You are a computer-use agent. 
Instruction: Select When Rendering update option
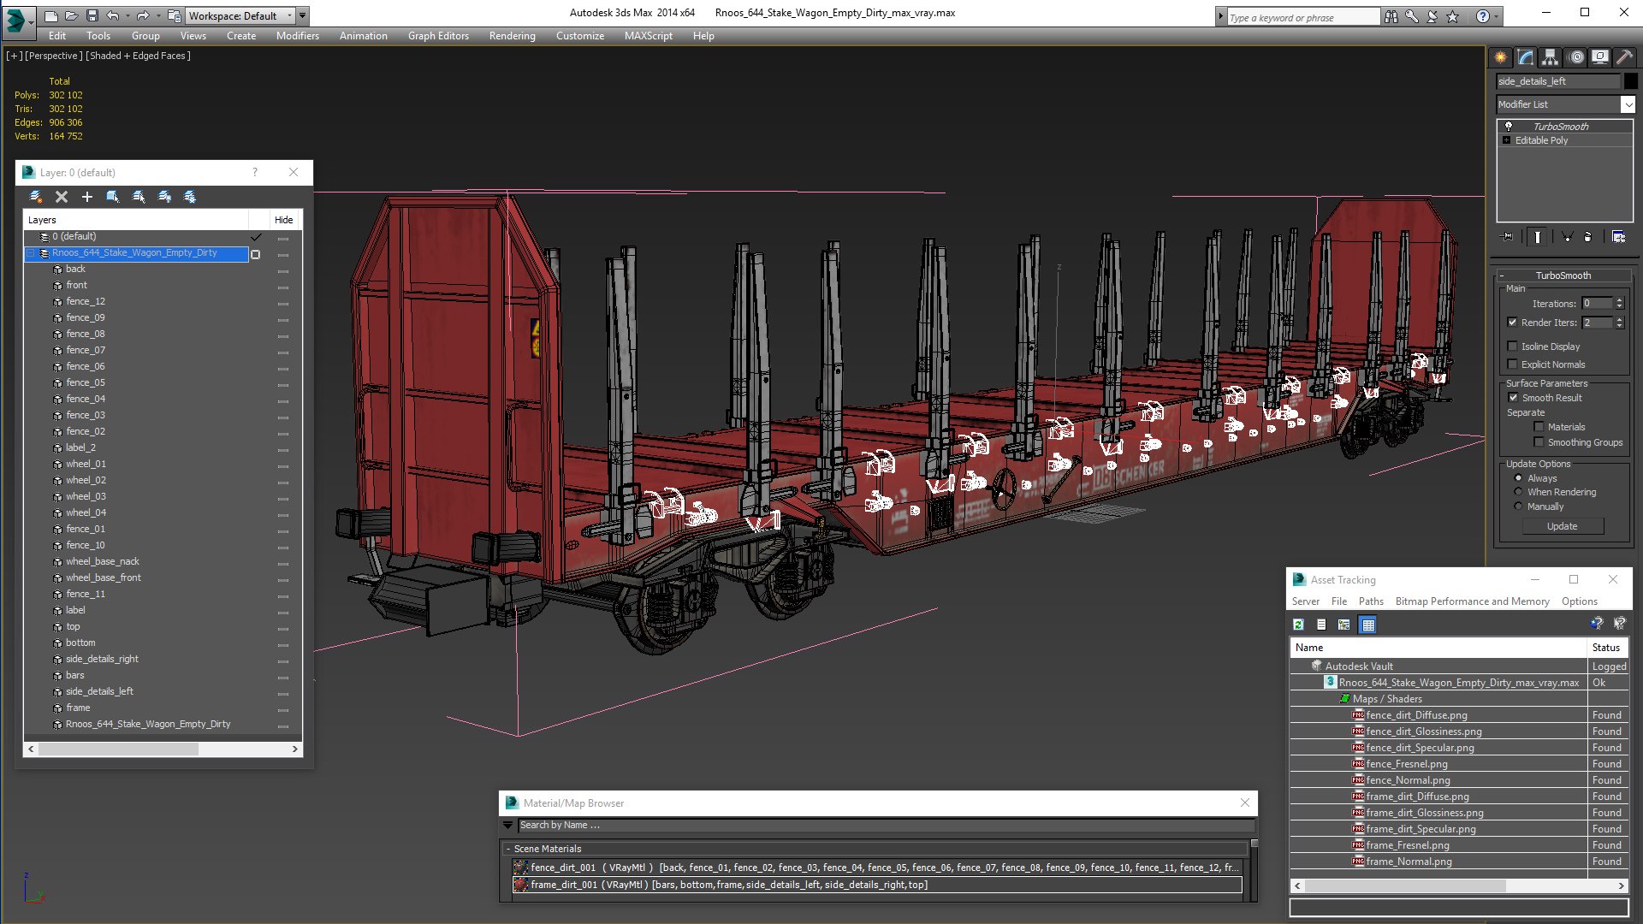[1519, 492]
